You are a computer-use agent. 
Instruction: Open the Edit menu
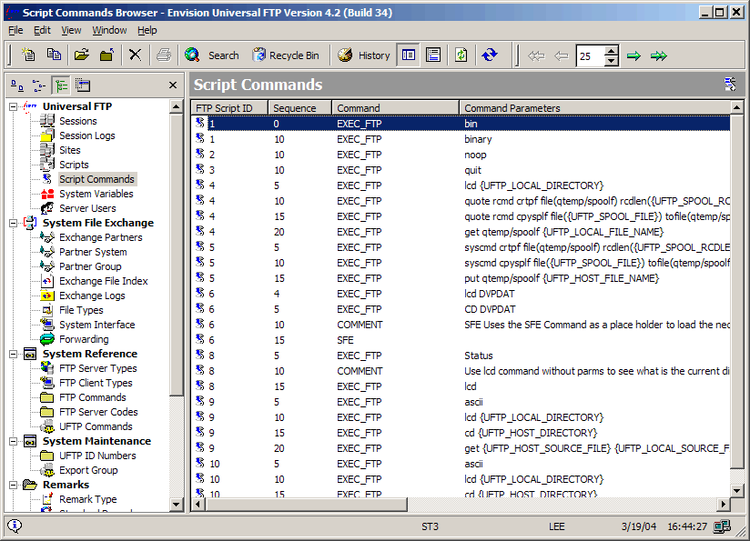coord(42,30)
